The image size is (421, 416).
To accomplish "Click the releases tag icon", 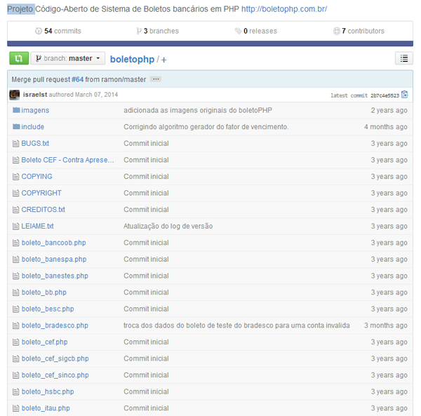I will pos(238,31).
